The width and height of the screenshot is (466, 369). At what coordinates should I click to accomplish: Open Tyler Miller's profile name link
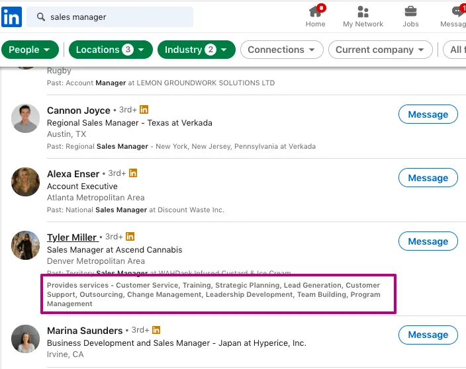tap(71, 237)
